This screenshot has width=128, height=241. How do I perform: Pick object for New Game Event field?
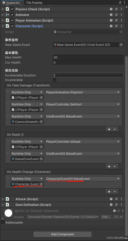121,45
